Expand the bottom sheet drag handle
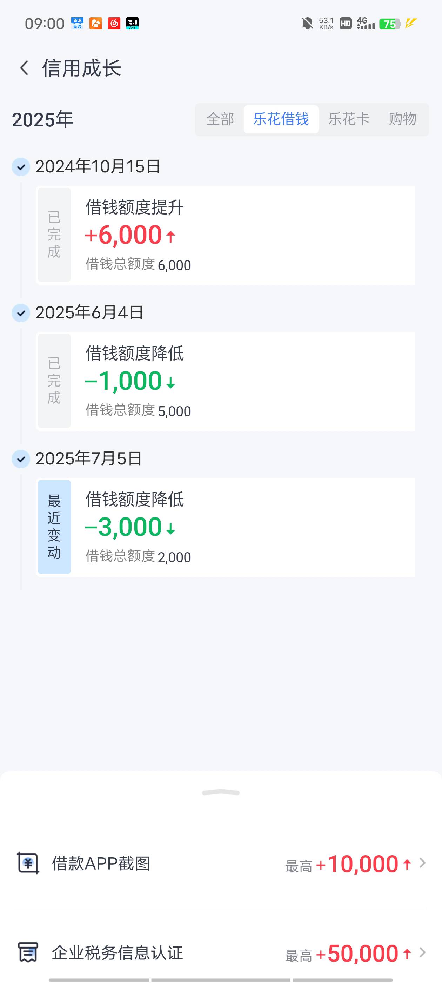442x983 pixels. pyautogui.click(x=221, y=793)
